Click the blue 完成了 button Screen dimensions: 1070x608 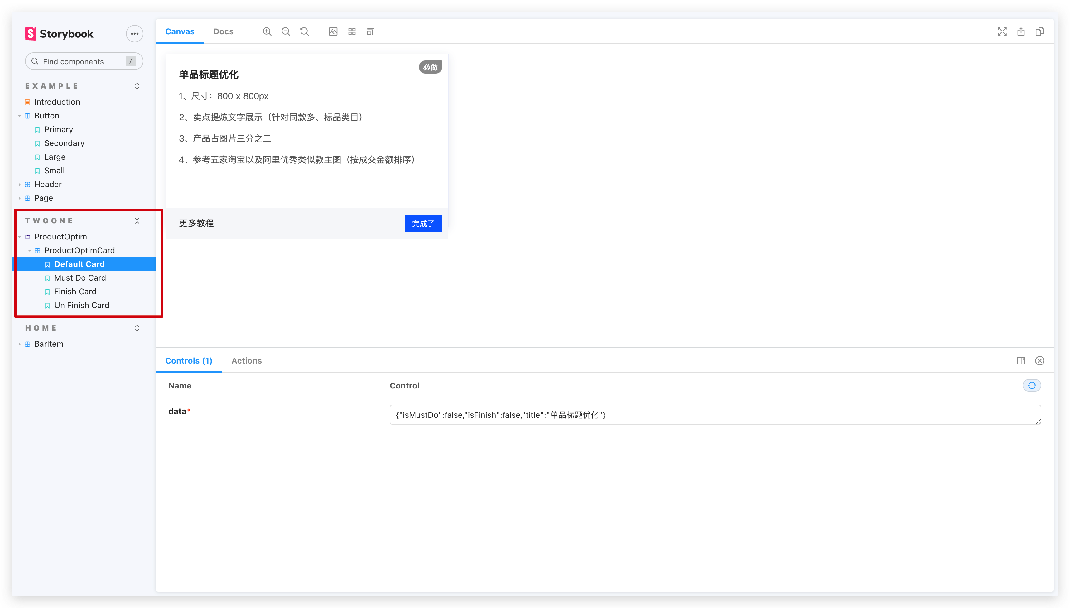[x=423, y=224]
